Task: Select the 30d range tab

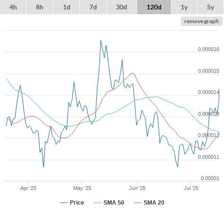Action: [121, 7]
